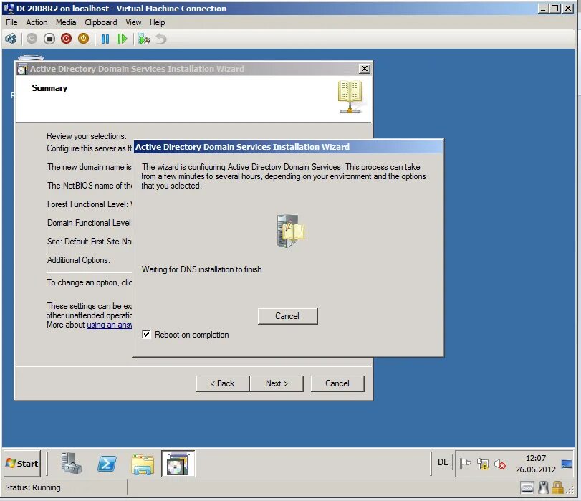Click Cancel in the Summary wizard window

pos(337,383)
